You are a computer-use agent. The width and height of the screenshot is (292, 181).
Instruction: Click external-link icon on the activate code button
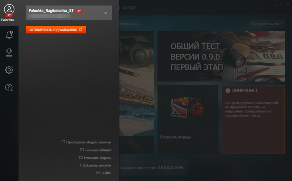click(x=80, y=29)
